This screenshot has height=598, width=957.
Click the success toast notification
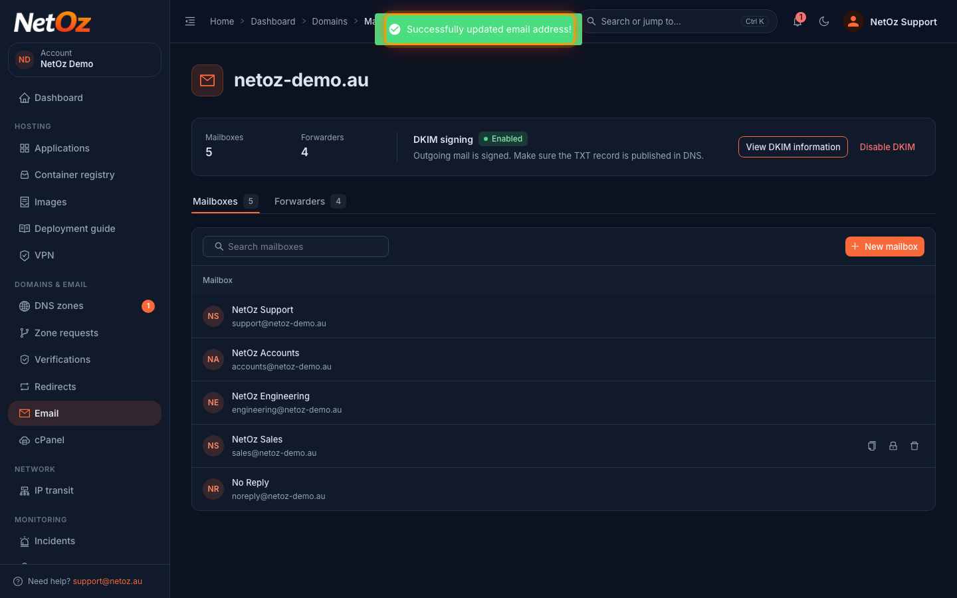pos(478,29)
